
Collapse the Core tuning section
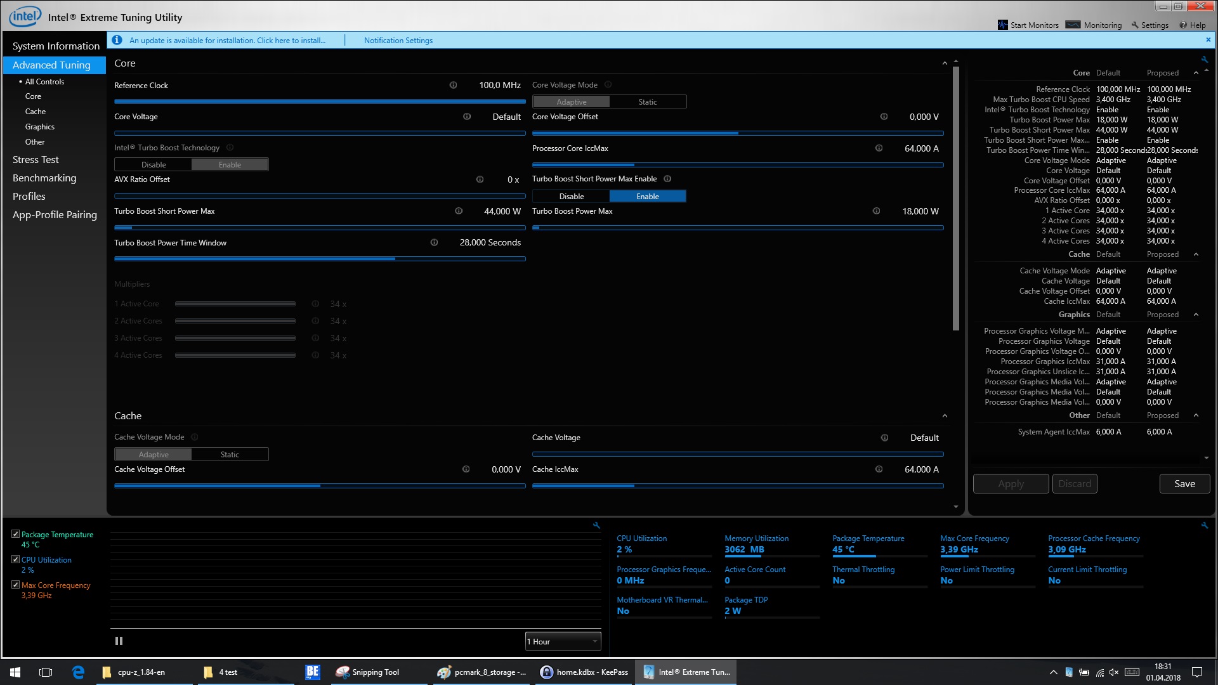(945, 63)
